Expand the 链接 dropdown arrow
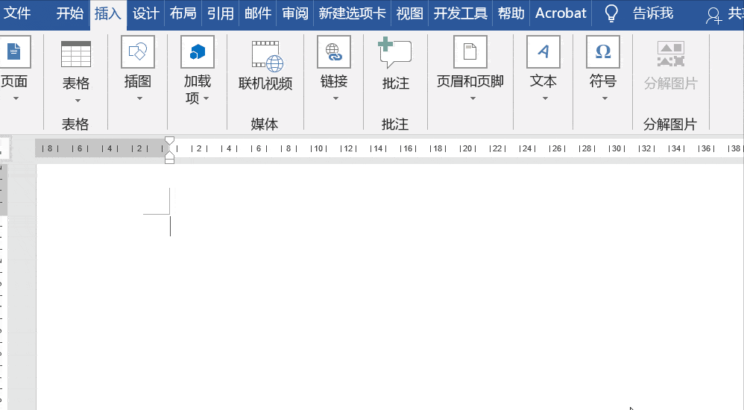 point(335,98)
